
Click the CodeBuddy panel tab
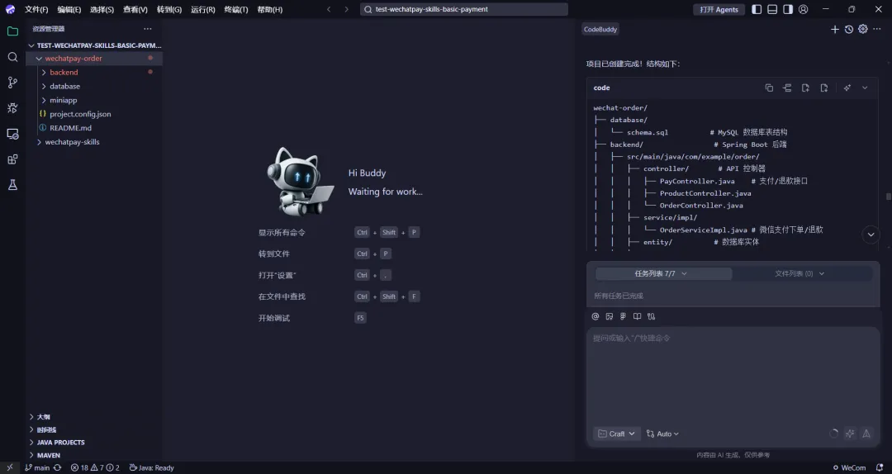pos(600,29)
